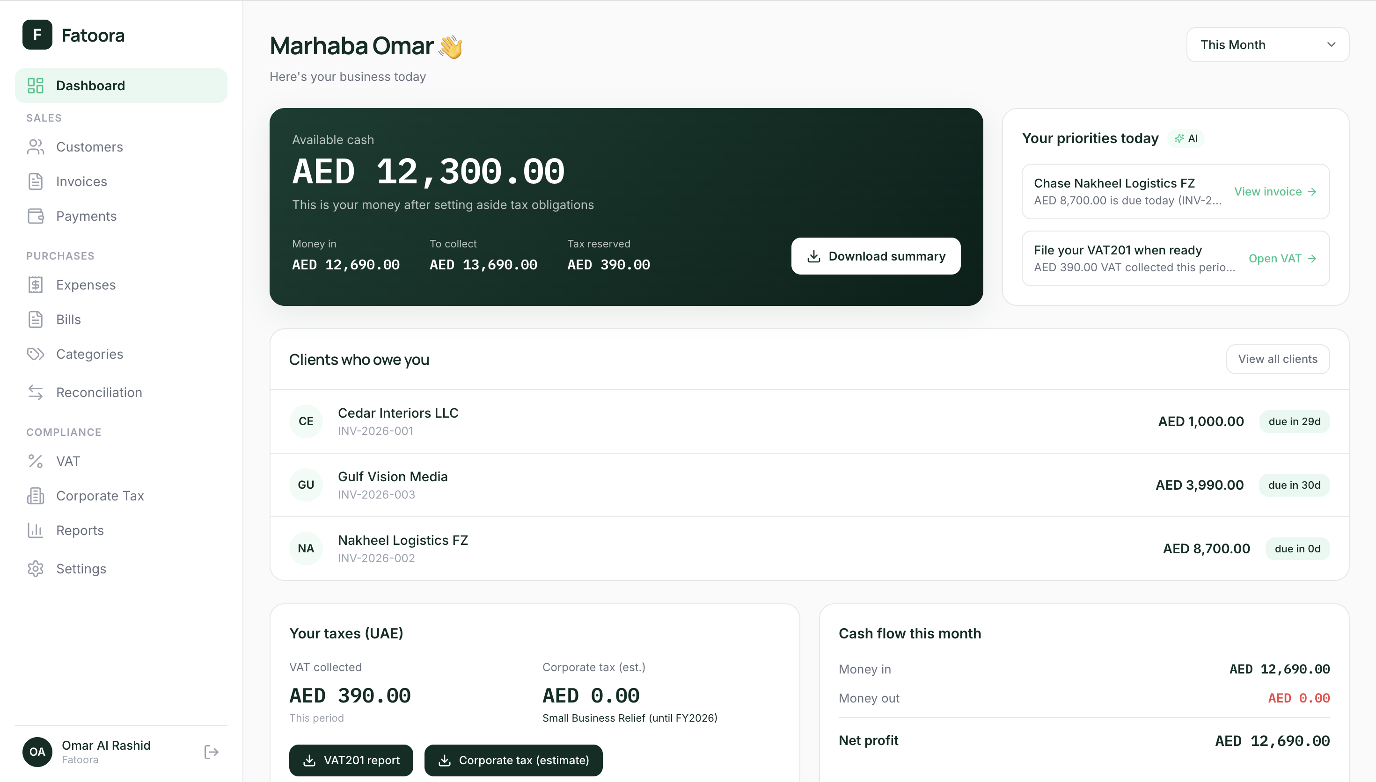The width and height of the screenshot is (1376, 782).
Task: Click the arrow next to View invoice
Action: tap(1312, 192)
